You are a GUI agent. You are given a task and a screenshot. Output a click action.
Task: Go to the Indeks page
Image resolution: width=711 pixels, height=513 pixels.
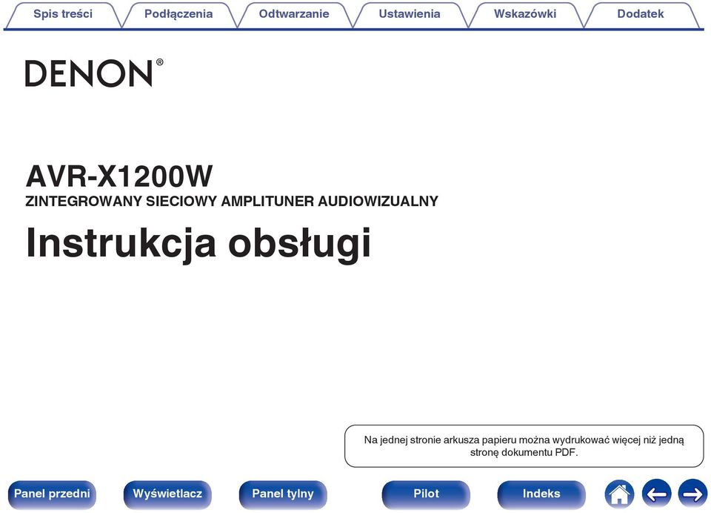[541, 494]
